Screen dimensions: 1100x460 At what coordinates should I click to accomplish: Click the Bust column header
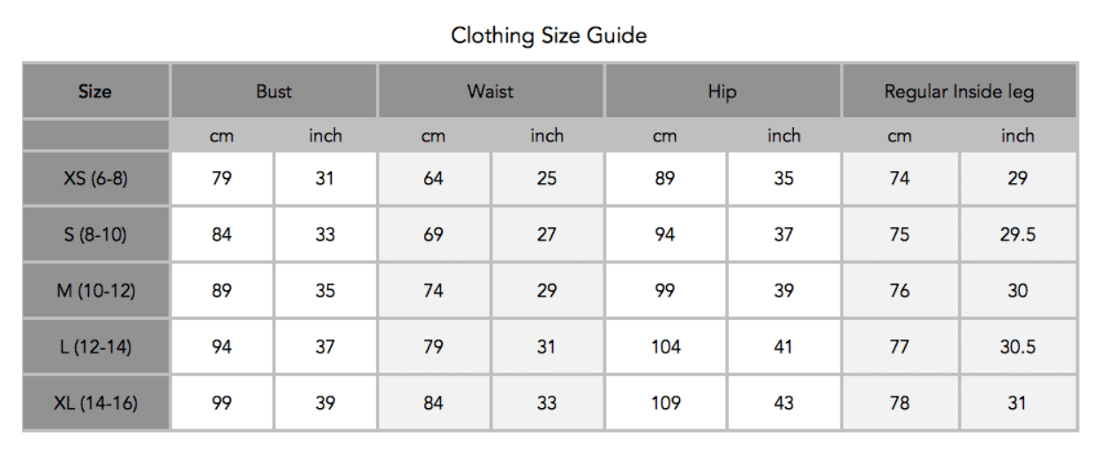click(x=273, y=91)
